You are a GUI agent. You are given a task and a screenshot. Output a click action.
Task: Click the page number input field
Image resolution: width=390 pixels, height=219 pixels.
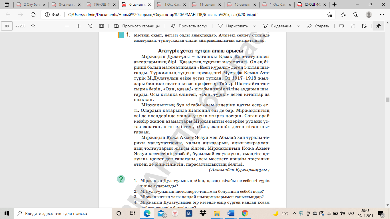[x=7, y=26]
